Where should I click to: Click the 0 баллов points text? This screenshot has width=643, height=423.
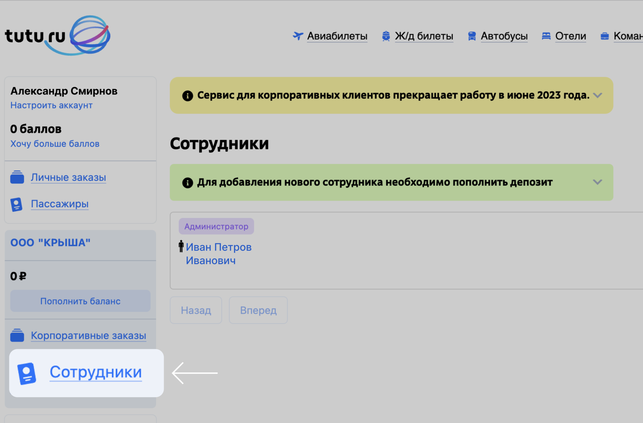[36, 129]
